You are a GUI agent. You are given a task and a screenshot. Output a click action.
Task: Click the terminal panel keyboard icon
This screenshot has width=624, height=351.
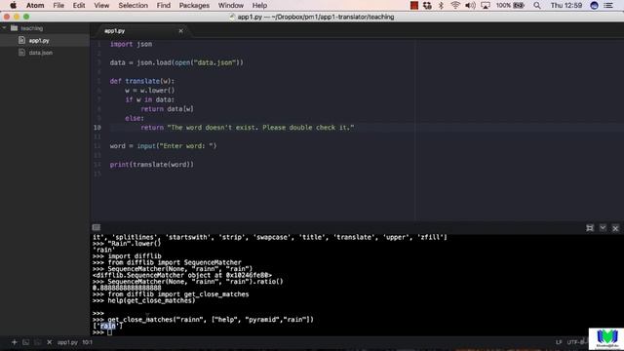coord(97,227)
